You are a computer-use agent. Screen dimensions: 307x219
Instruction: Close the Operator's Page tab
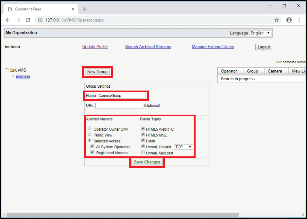[73, 9]
